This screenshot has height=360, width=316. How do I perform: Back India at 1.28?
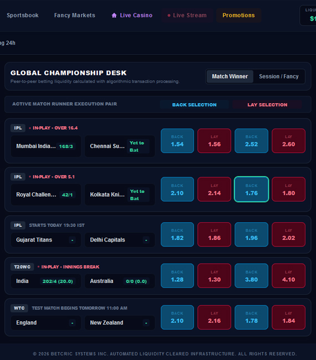pos(177,276)
